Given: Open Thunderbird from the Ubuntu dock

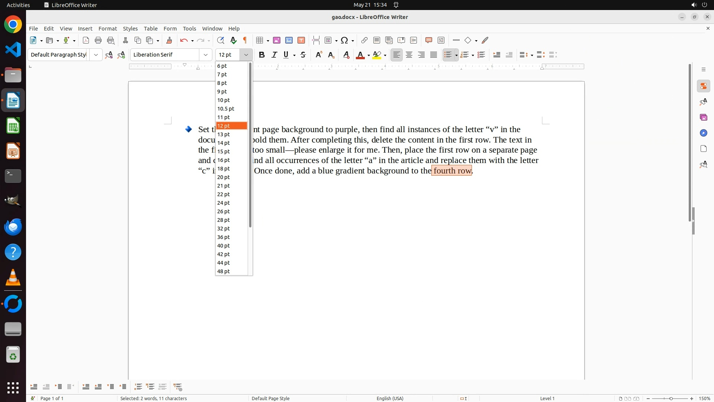Looking at the screenshot, I should (13, 227).
